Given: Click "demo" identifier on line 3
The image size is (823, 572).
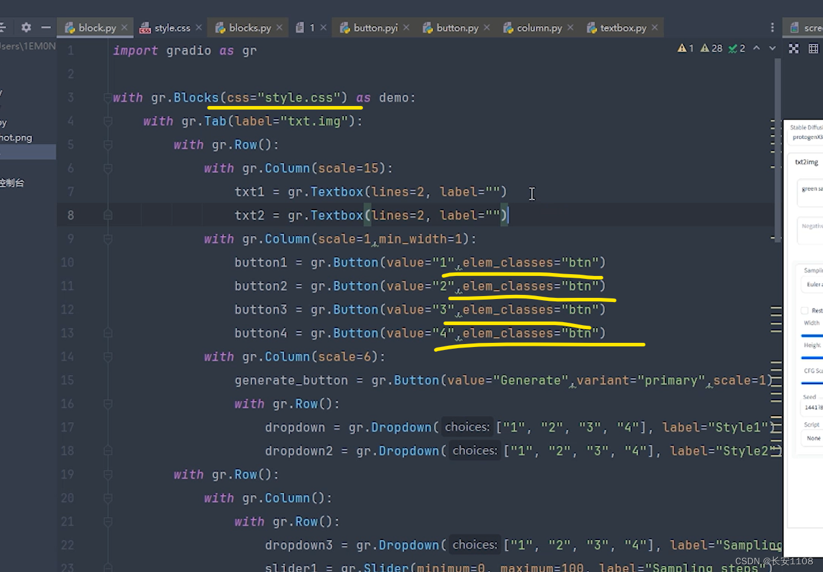Looking at the screenshot, I should click(x=394, y=98).
